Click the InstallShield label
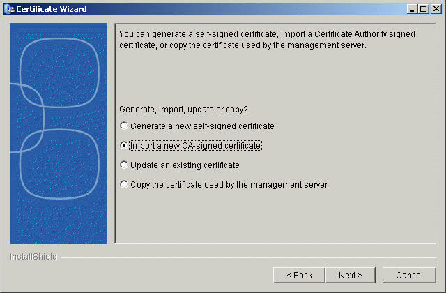 (x=33, y=257)
